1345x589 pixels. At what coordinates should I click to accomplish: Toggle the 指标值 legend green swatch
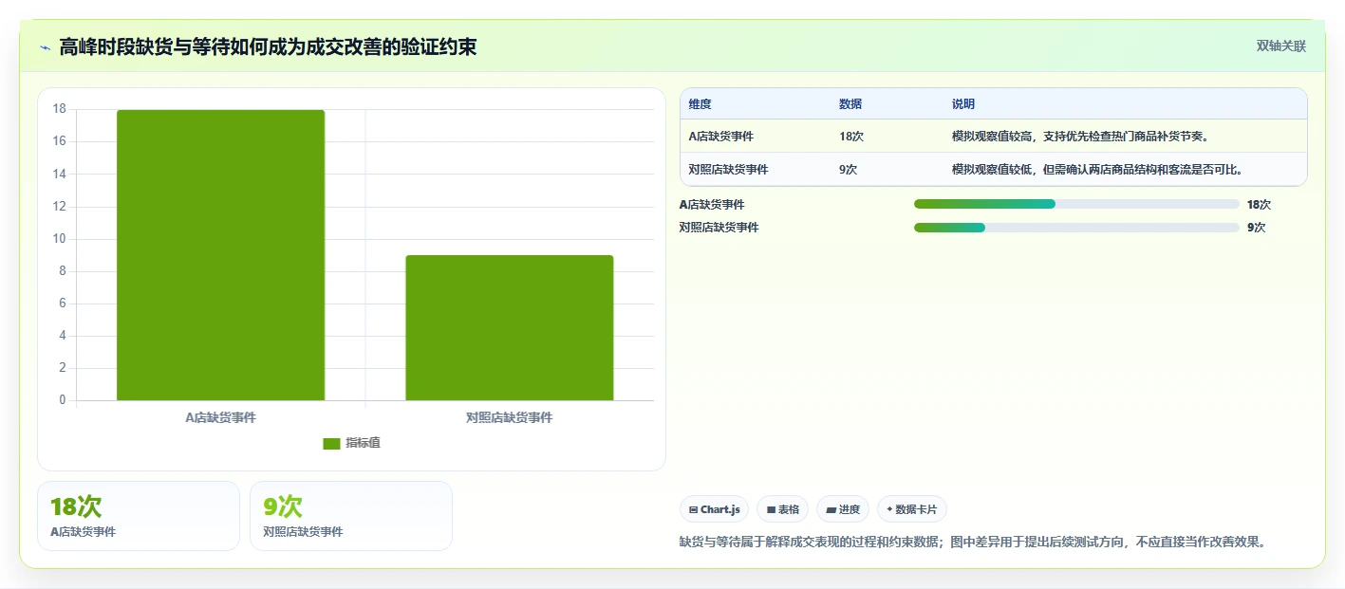pos(331,443)
